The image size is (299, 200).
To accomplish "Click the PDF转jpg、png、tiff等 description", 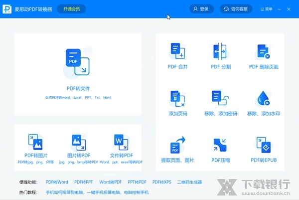I will 36,162.
